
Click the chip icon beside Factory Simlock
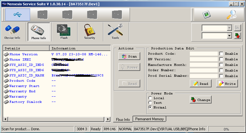(6, 102)
